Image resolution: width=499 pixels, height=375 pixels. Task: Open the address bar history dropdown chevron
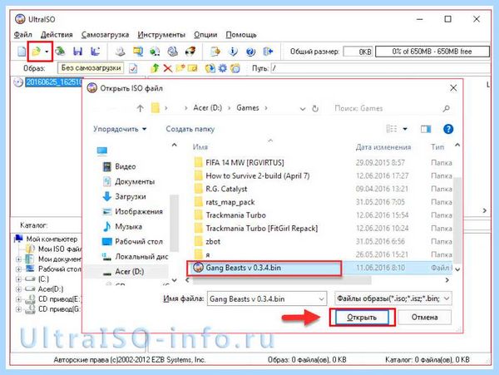303,108
